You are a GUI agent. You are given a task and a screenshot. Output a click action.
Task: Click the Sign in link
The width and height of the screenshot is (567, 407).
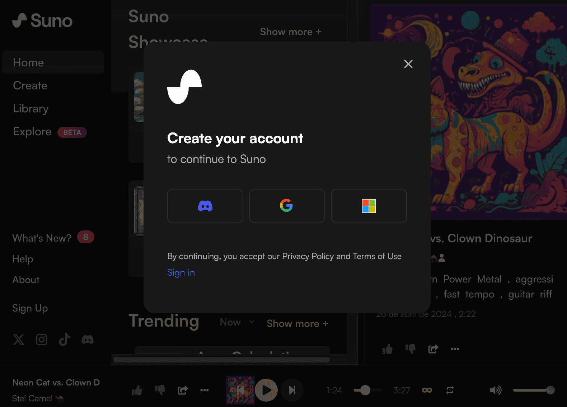point(181,272)
